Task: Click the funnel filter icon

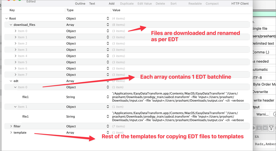Action: click(271, 128)
